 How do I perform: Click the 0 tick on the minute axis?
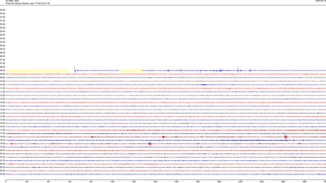click(x=6, y=182)
